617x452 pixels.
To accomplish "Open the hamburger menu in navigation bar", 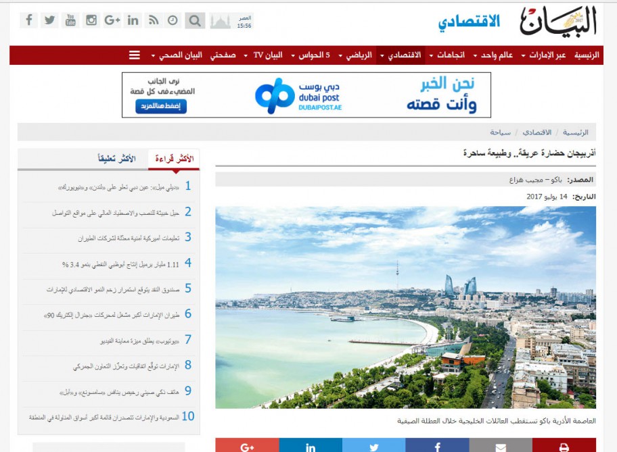I will [x=135, y=55].
